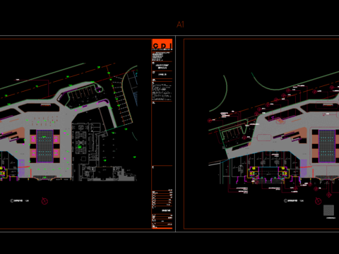
Task: Click the drawing title label under right plan
Action: [294, 201]
